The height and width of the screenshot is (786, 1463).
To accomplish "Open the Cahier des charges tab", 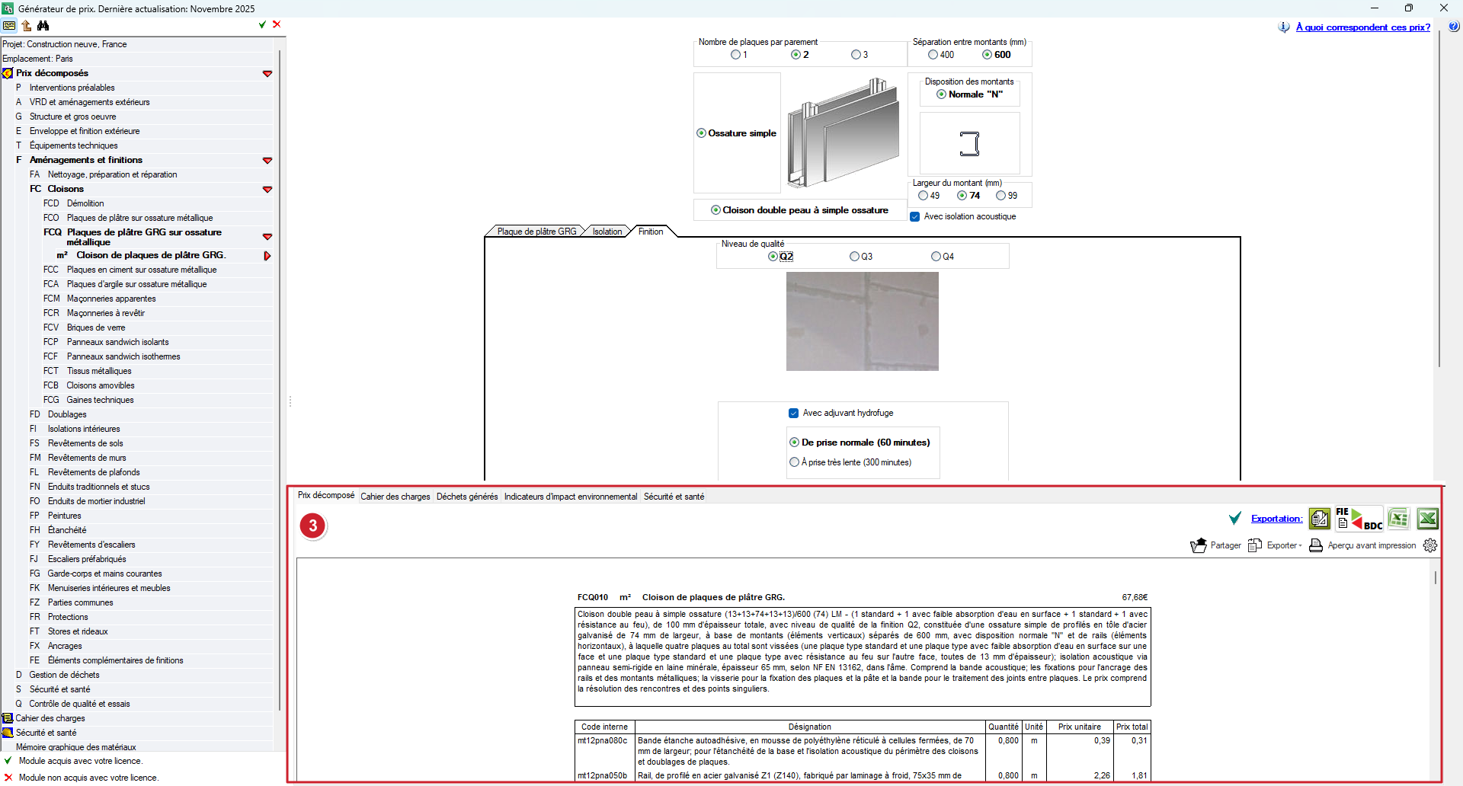I will tap(395, 497).
